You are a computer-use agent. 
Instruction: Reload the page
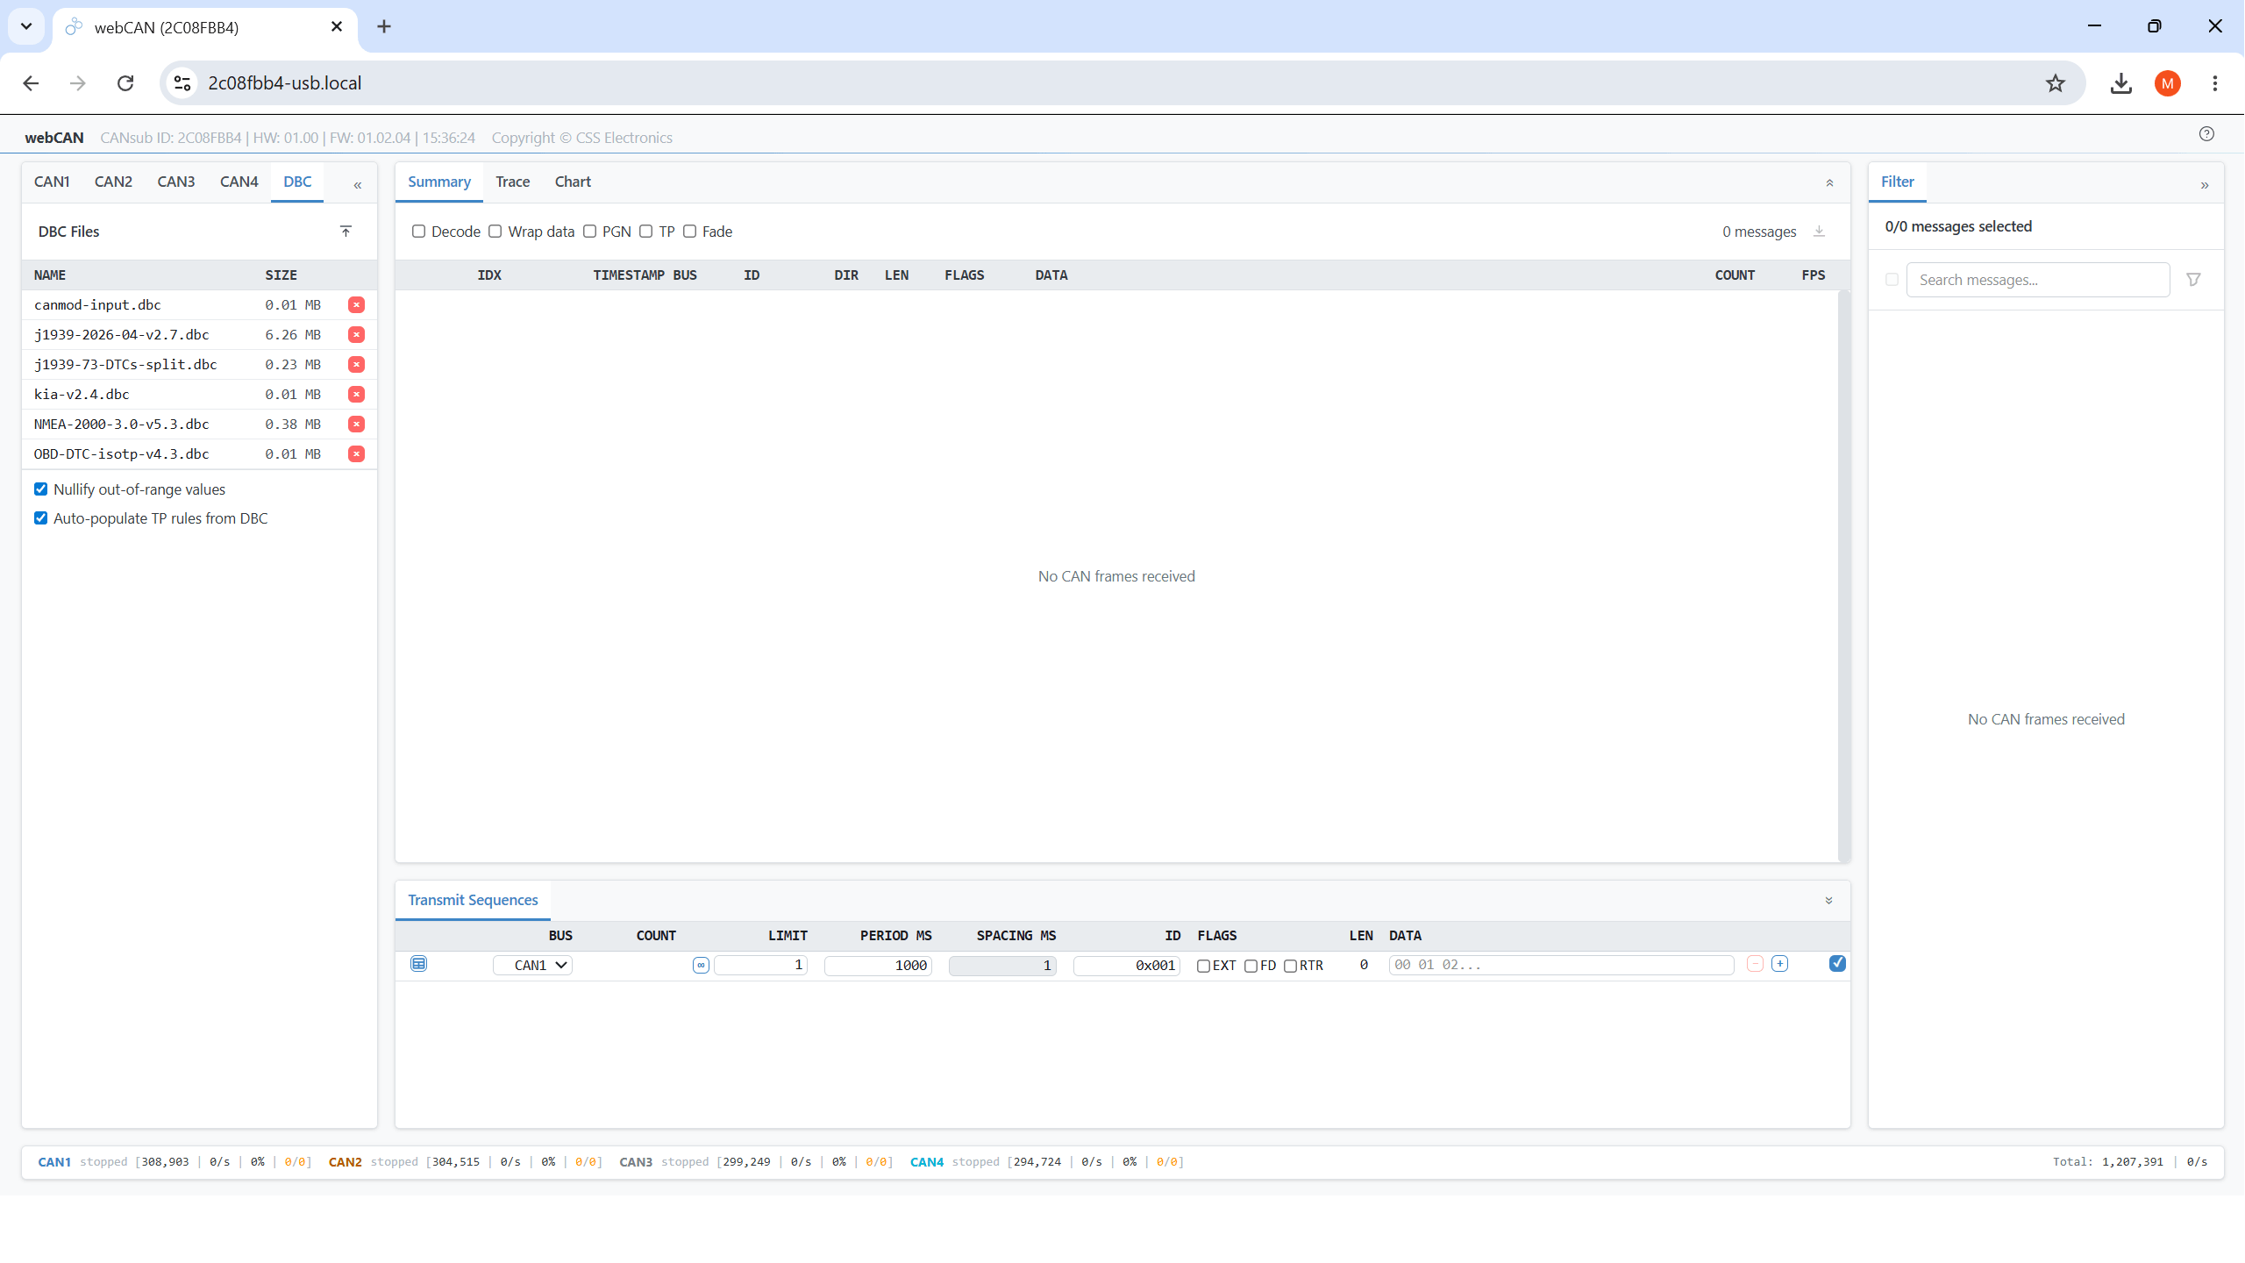pos(125,83)
